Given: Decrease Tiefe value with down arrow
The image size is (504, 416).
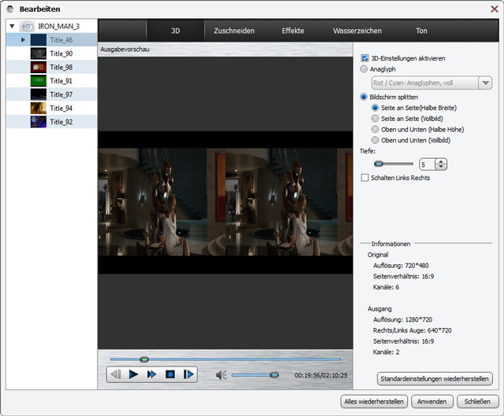Looking at the screenshot, I should [x=441, y=167].
